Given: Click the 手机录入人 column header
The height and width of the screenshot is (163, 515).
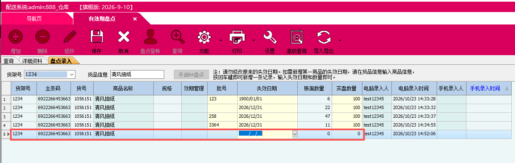Looking at the screenshot, I should [x=451, y=88].
